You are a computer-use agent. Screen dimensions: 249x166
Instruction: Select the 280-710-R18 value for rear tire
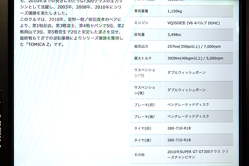click(x=179, y=140)
